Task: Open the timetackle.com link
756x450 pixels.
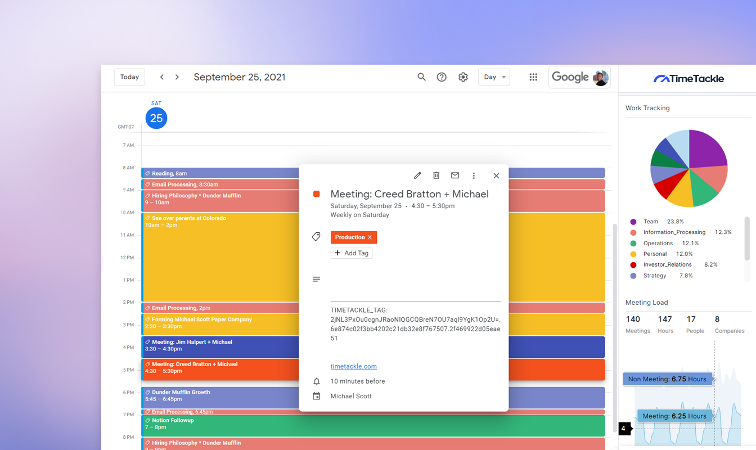Action: (354, 366)
